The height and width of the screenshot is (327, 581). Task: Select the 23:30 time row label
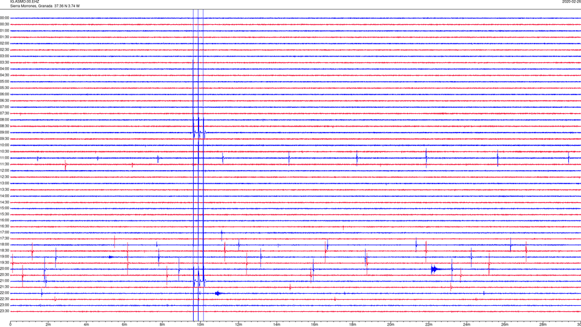4,311
